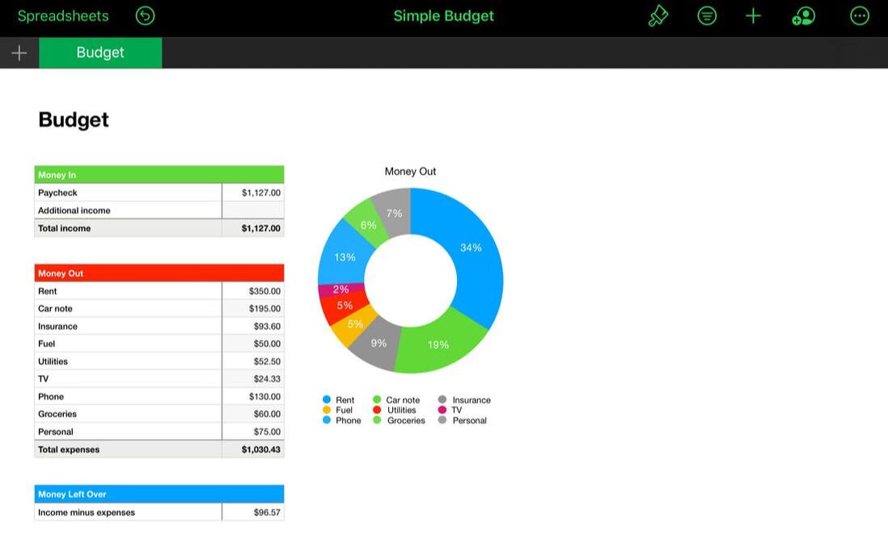Select the 34% Rent donut slice
This screenshot has height=557, width=888.
[x=471, y=251]
